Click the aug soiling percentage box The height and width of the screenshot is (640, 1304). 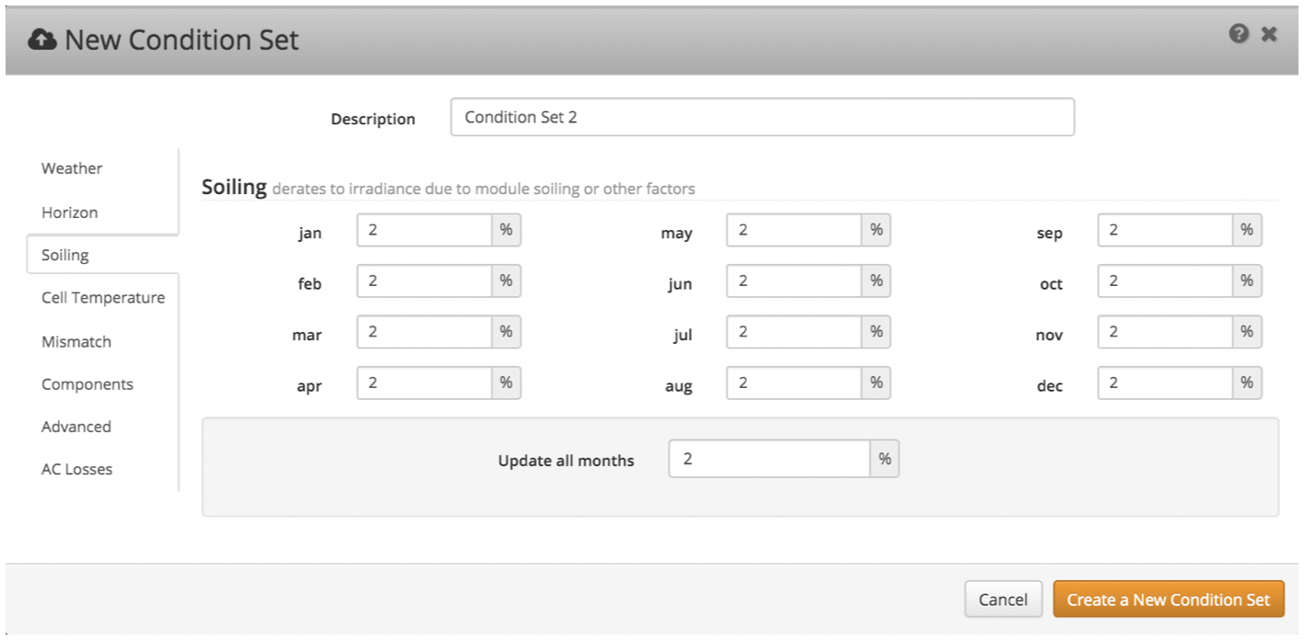click(794, 383)
